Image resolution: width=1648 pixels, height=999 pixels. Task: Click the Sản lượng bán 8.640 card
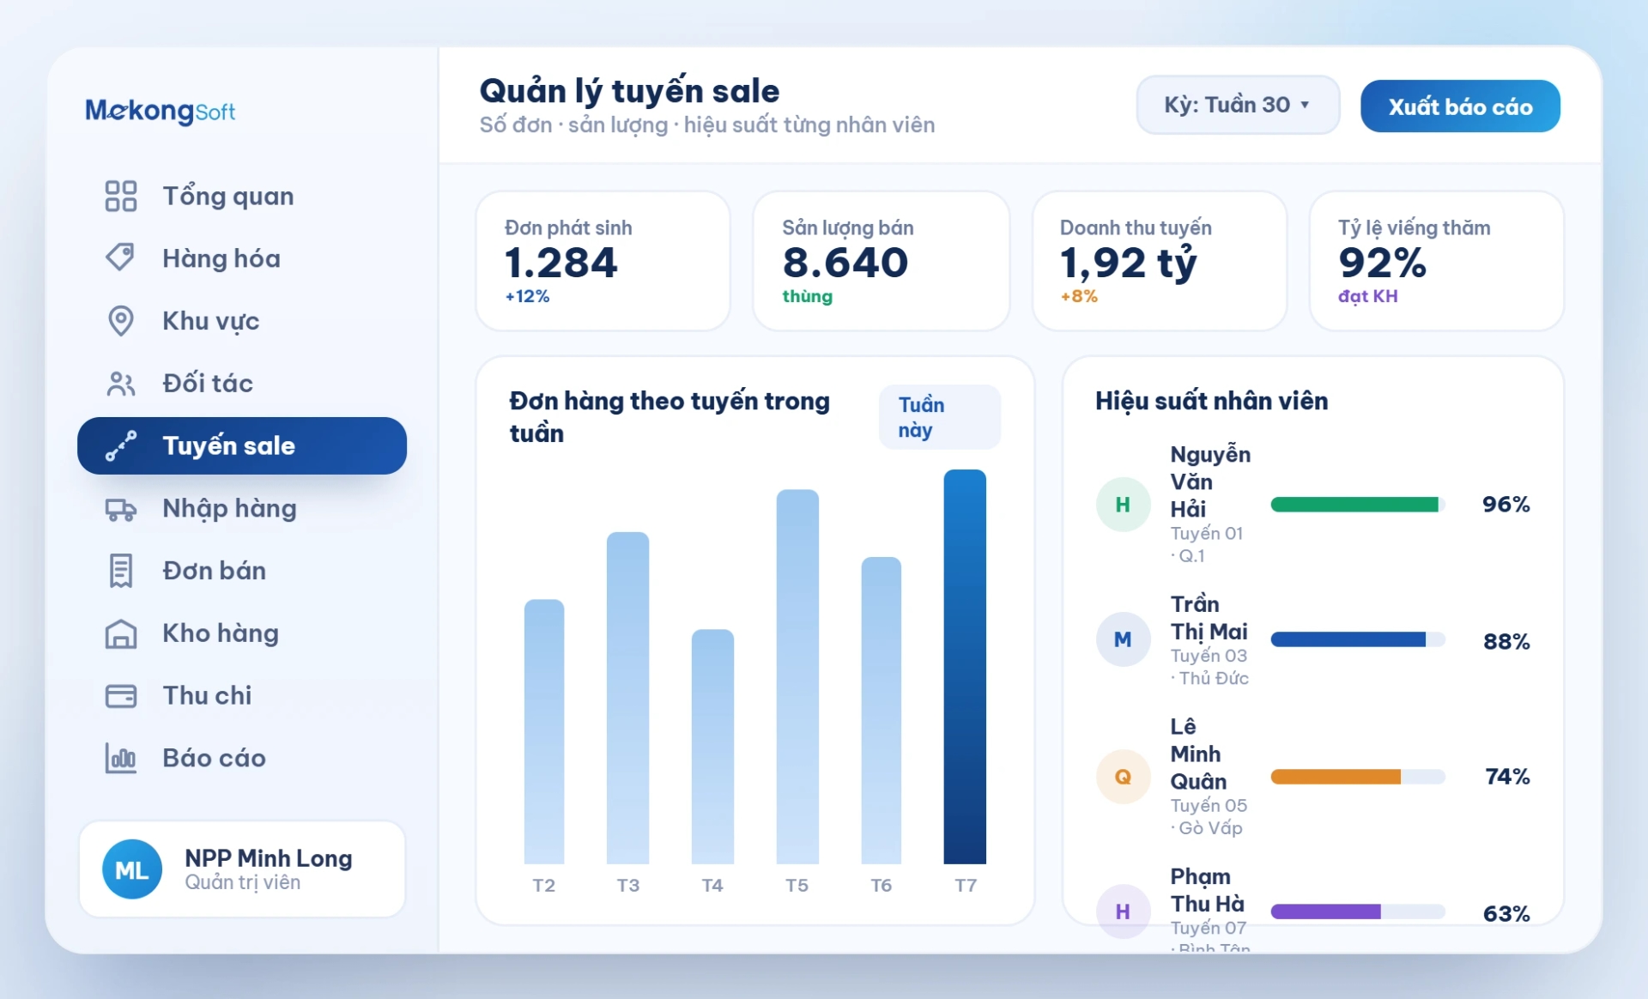881,261
